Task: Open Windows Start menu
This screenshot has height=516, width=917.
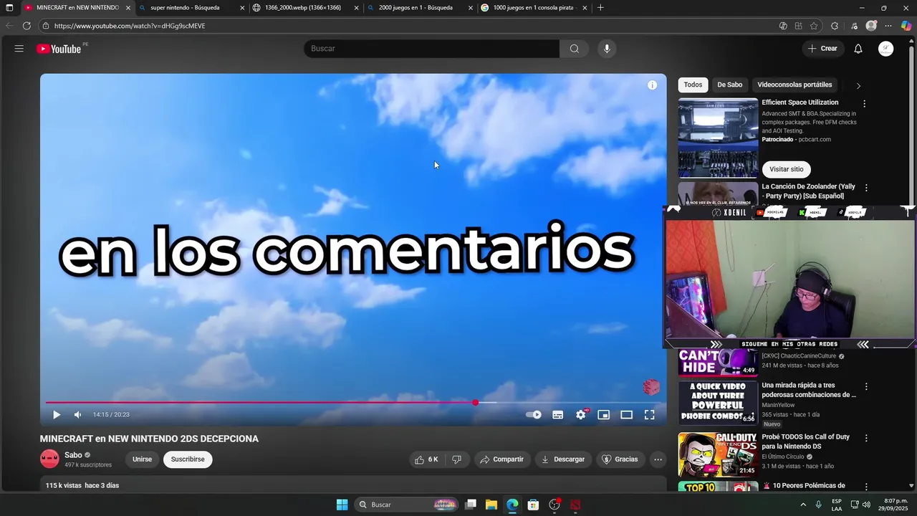Action: 342,505
